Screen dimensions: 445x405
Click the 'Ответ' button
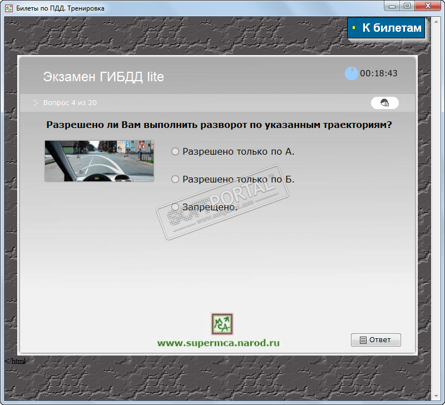coord(376,340)
